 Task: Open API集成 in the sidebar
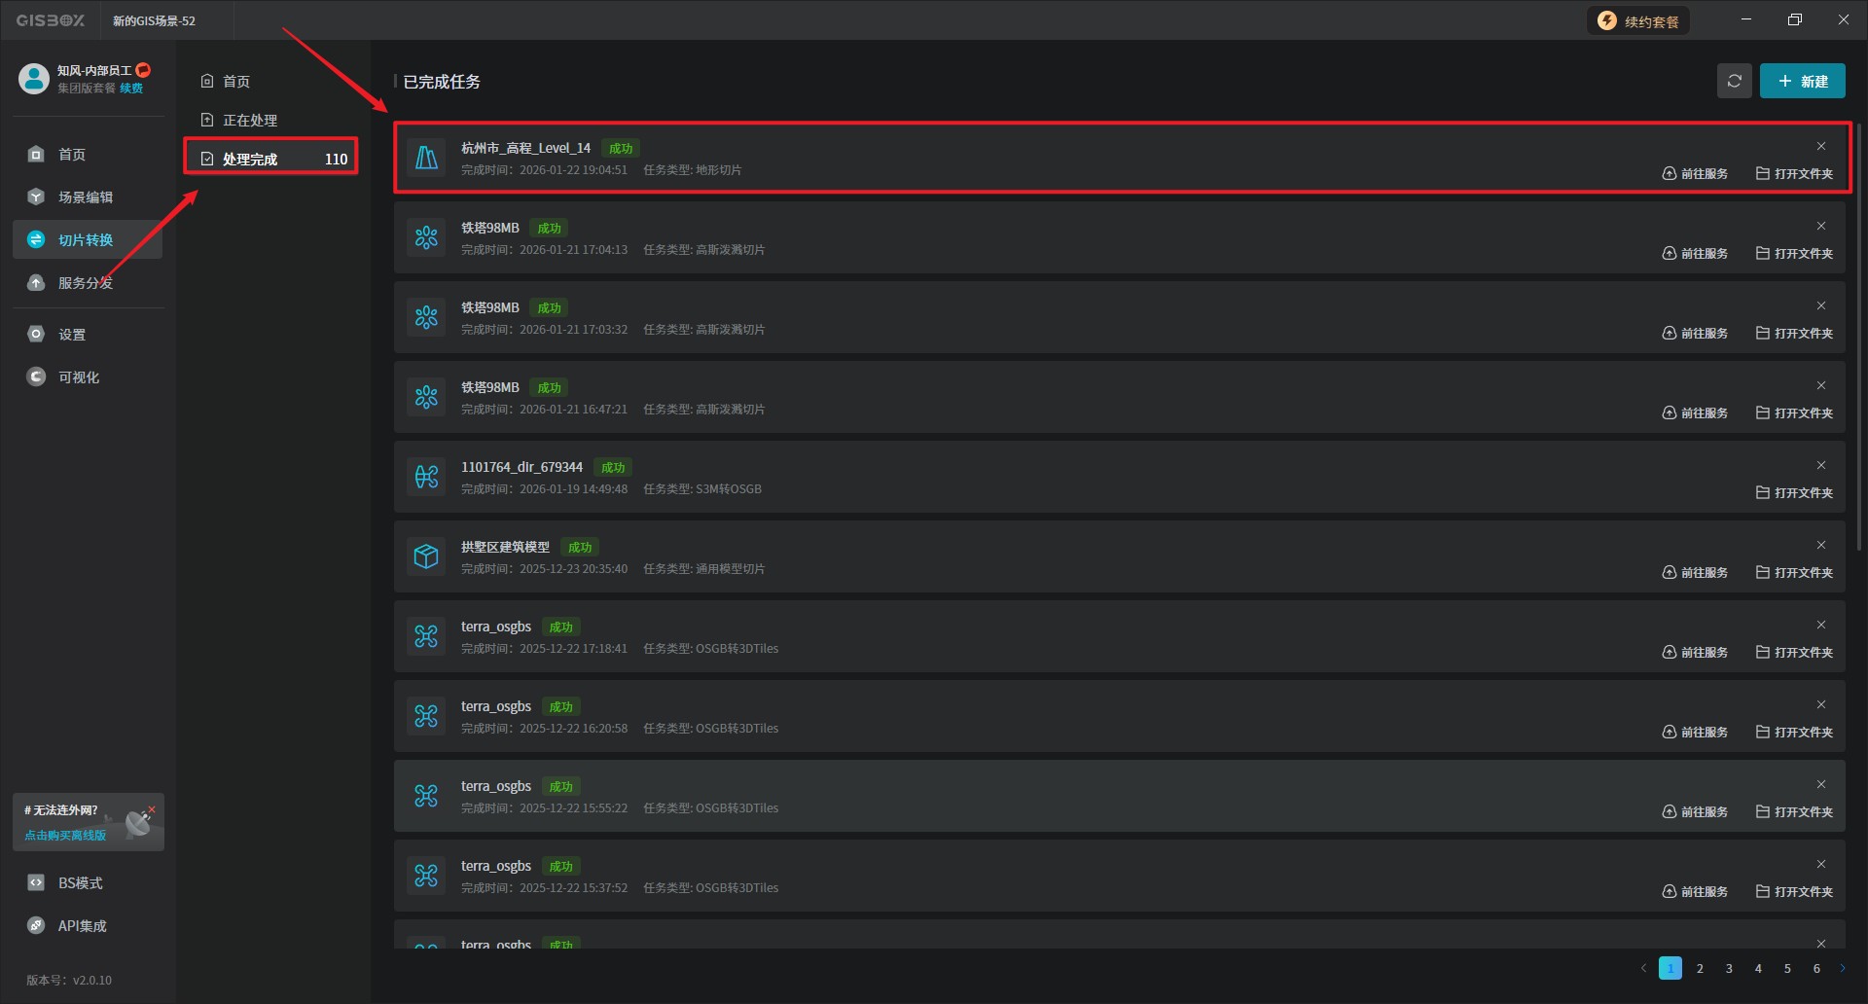pos(82,926)
